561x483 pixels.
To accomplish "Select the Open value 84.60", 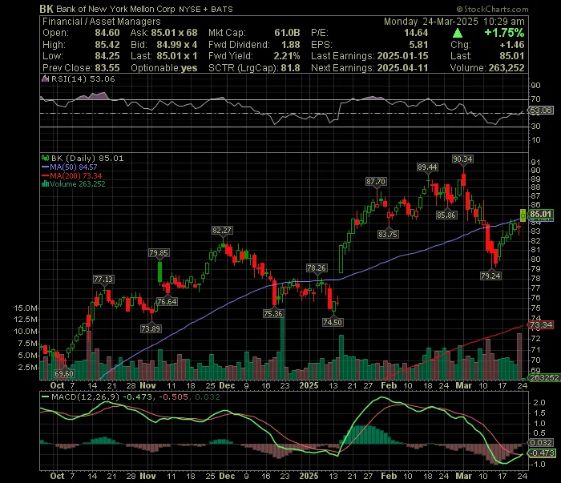I will pyautogui.click(x=107, y=33).
